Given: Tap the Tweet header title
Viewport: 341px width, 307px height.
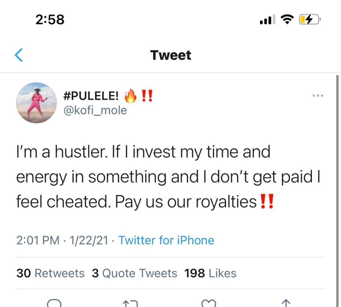Looking at the screenshot, I should click(171, 55).
